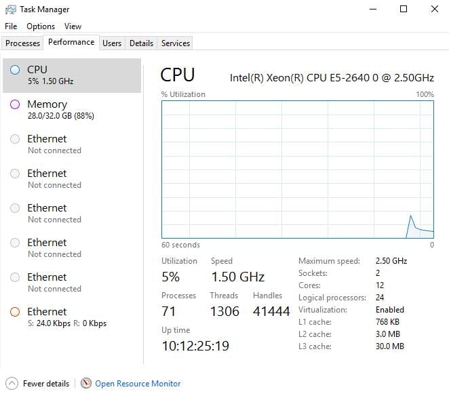The width and height of the screenshot is (449, 400).
Task: Click the blue CPU circle icon in sidebar
Action: [x=15, y=70]
